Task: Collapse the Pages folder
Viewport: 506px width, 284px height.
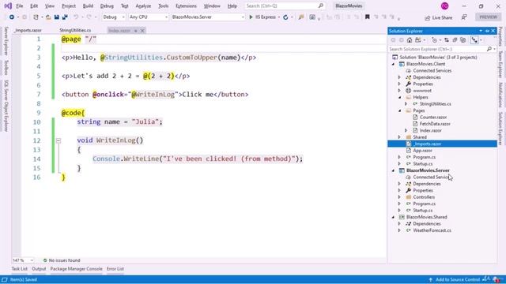Action: [399, 110]
